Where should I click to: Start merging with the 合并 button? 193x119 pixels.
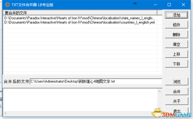click(x=177, y=91)
